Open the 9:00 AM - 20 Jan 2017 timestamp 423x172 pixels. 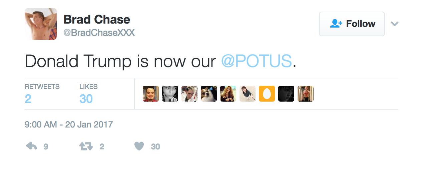(x=69, y=125)
